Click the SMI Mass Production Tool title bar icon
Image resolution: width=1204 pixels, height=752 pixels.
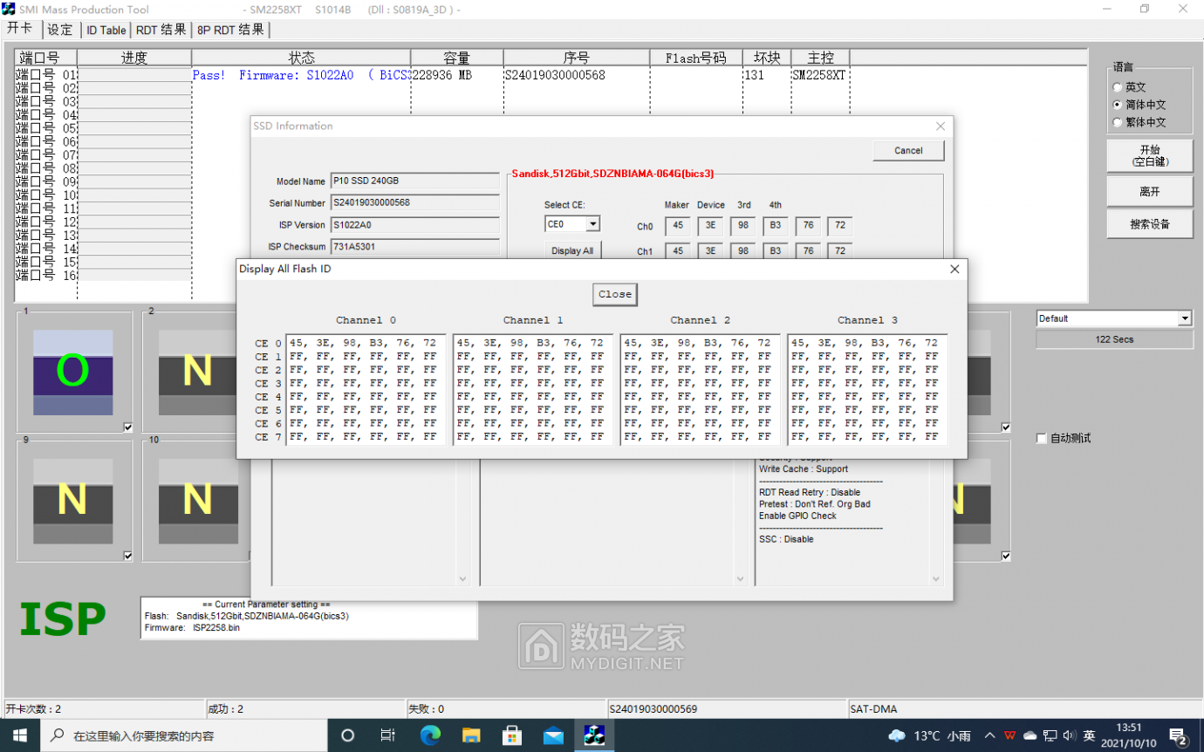coord(9,9)
